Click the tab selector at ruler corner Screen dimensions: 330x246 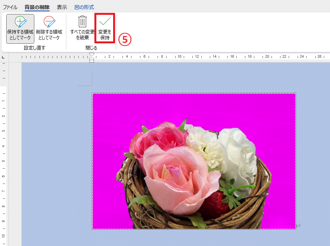(3, 57)
